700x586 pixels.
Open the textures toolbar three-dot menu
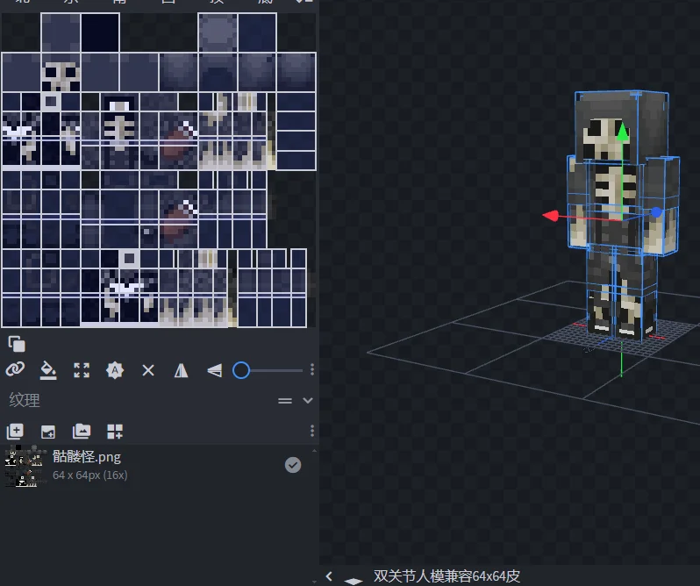(x=312, y=431)
